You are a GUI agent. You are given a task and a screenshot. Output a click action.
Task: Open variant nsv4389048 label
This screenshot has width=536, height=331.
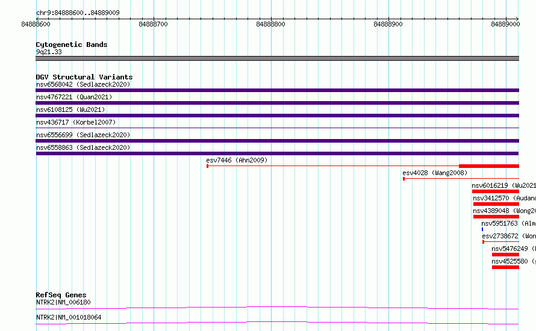click(x=504, y=211)
